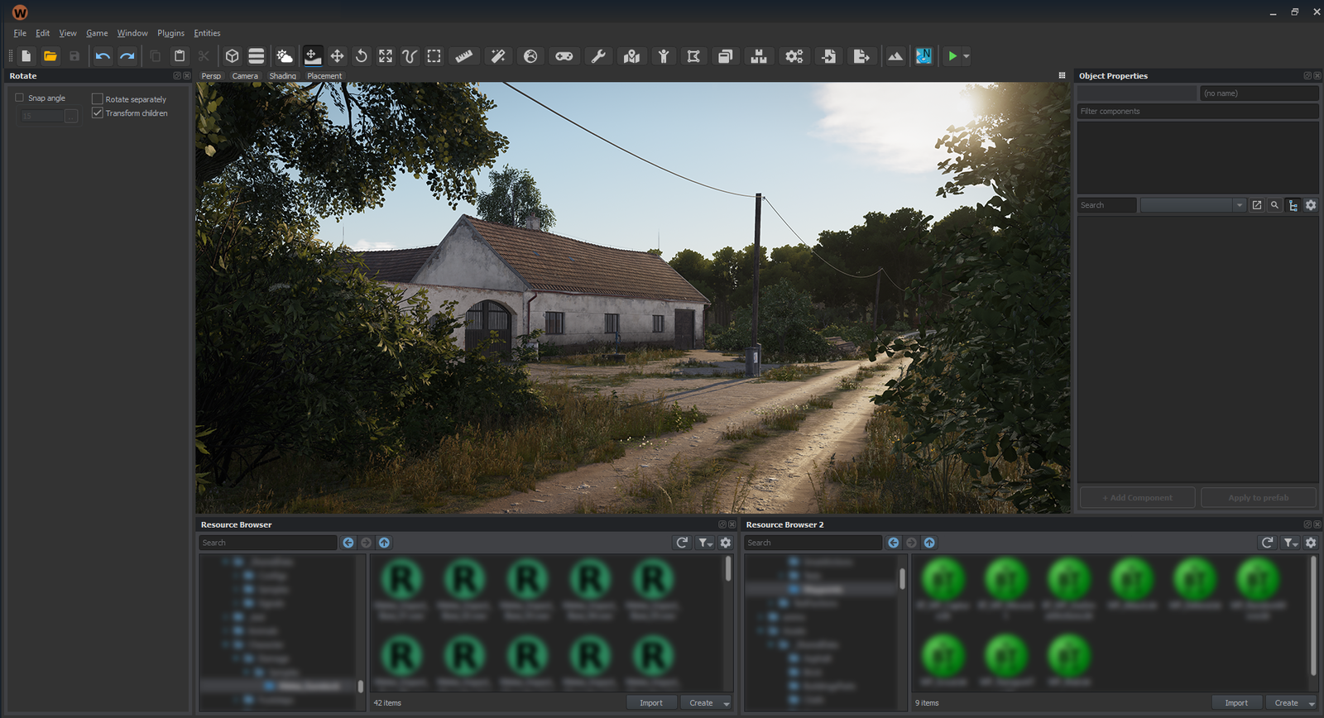Focus the Filter components field

(x=1197, y=111)
